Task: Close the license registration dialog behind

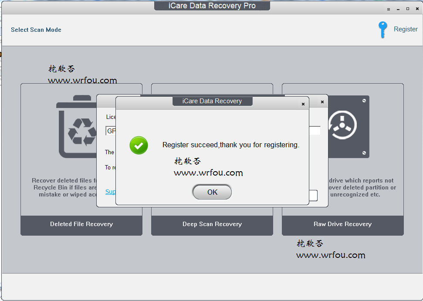Action: point(322,102)
